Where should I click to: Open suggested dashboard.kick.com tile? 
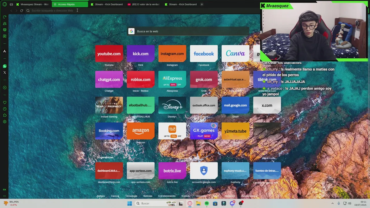click(x=109, y=170)
